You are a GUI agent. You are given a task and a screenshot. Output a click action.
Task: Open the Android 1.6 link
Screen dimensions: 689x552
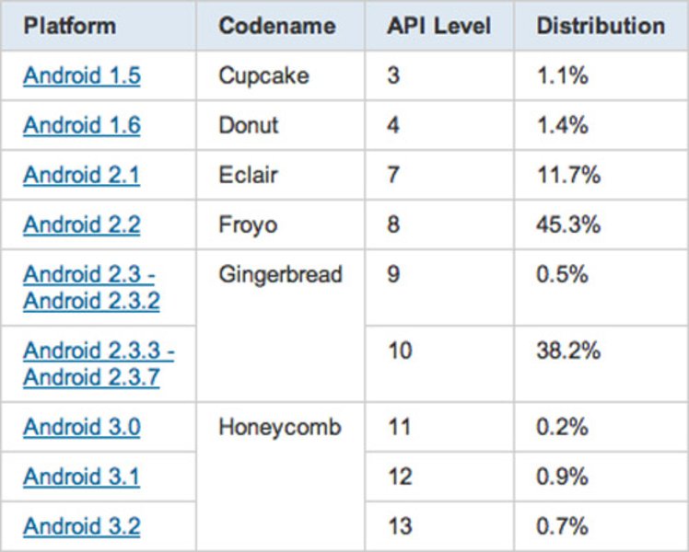pyautogui.click(x=82, y=125)
